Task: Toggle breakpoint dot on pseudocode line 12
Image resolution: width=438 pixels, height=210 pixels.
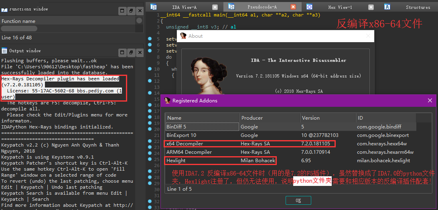Action: tap(150, 81)
